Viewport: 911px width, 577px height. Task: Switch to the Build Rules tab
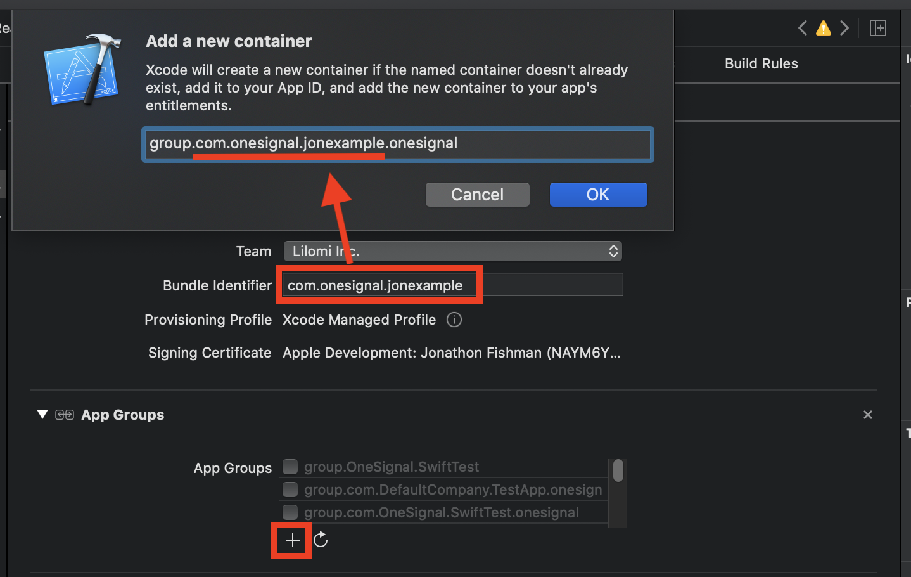click(761, 63)
